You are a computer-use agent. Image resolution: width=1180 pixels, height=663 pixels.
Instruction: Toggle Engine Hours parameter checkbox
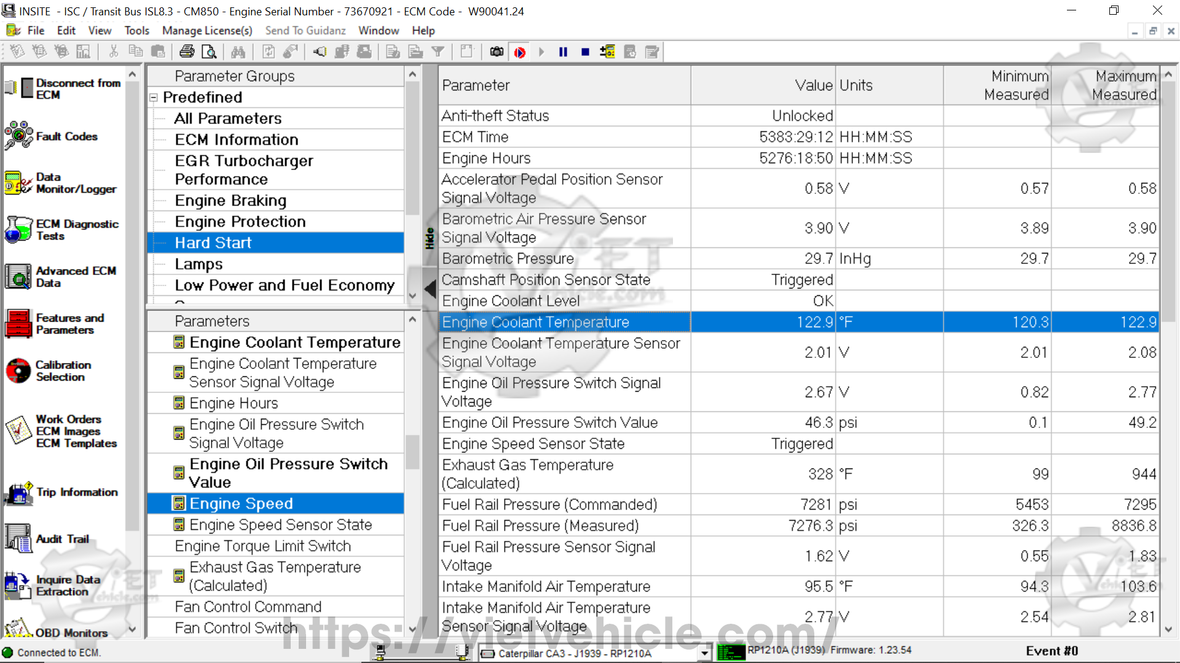pyautogui.click(x=179, y=403)
